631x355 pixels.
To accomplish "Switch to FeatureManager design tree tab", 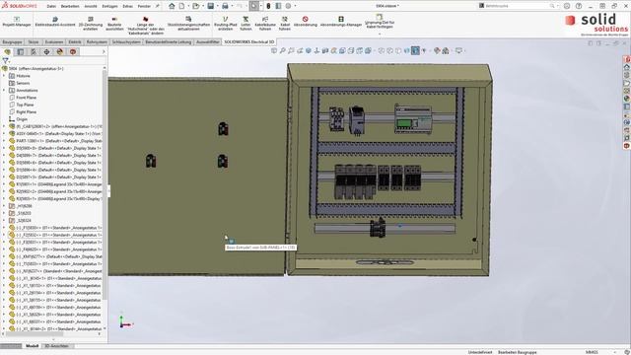I will click(x=7, y=52).
